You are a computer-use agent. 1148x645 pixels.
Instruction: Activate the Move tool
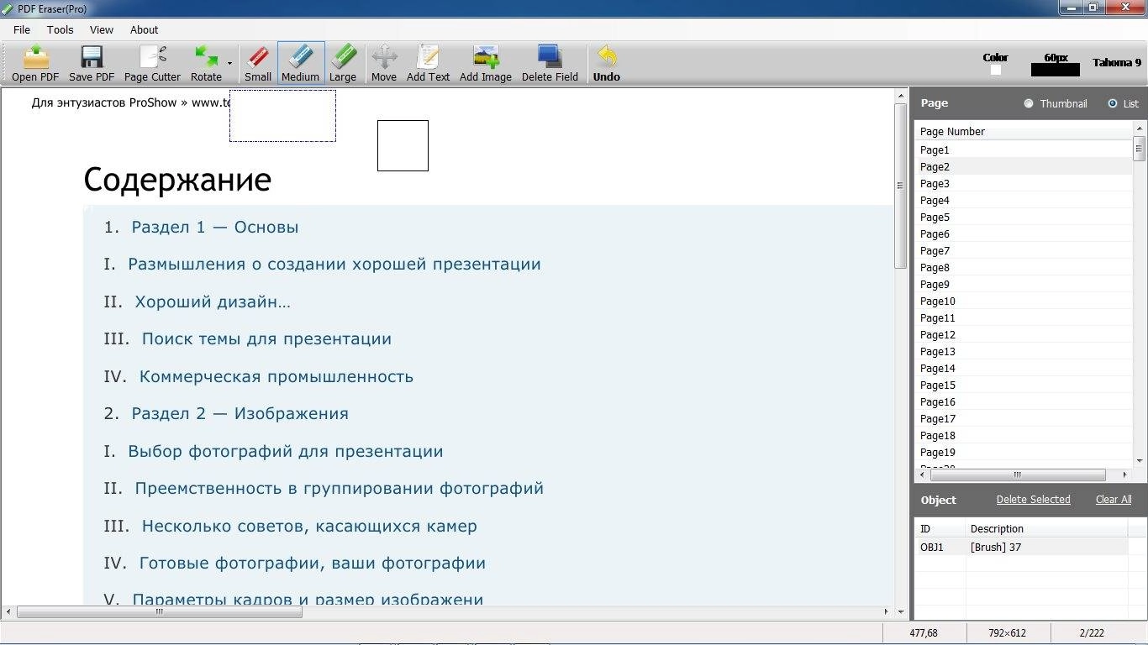[x=384, y=64]
